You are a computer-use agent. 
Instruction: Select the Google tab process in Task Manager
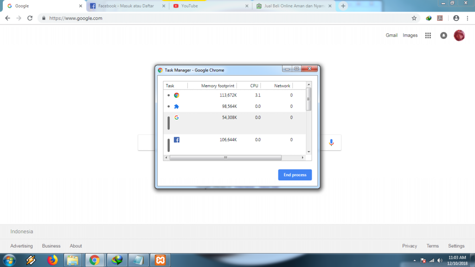(235, 123)
